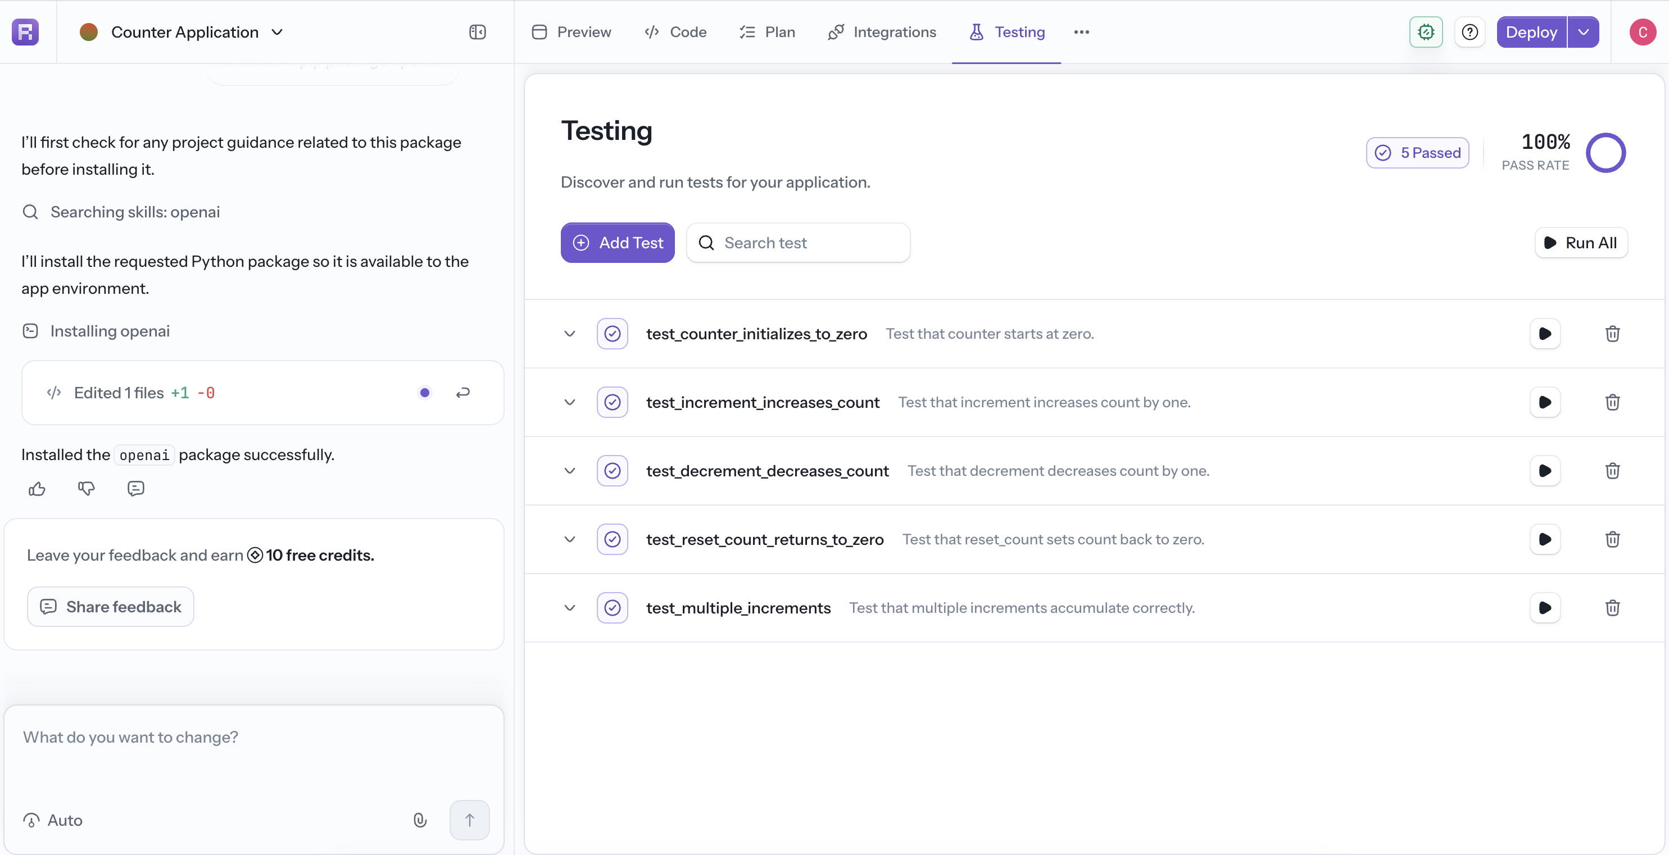Delete the test_reset_count_returns_to_zero test

click(x=1613, y=539)
